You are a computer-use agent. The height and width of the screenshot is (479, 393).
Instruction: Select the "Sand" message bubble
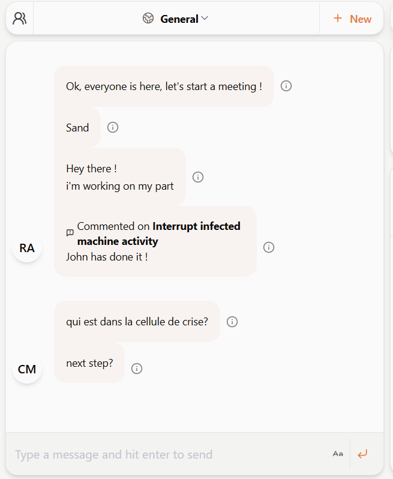[77, 127]
